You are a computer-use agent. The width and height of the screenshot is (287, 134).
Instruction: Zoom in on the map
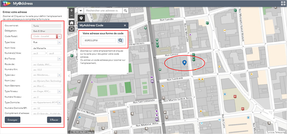pos(71,10)
